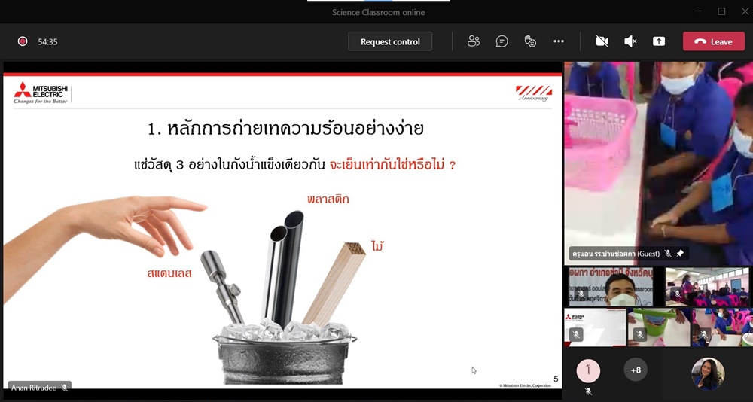Click mic icon on masked man thumbnail
Viewport: 753px width, 402px height.
click(x=581, y=294)
